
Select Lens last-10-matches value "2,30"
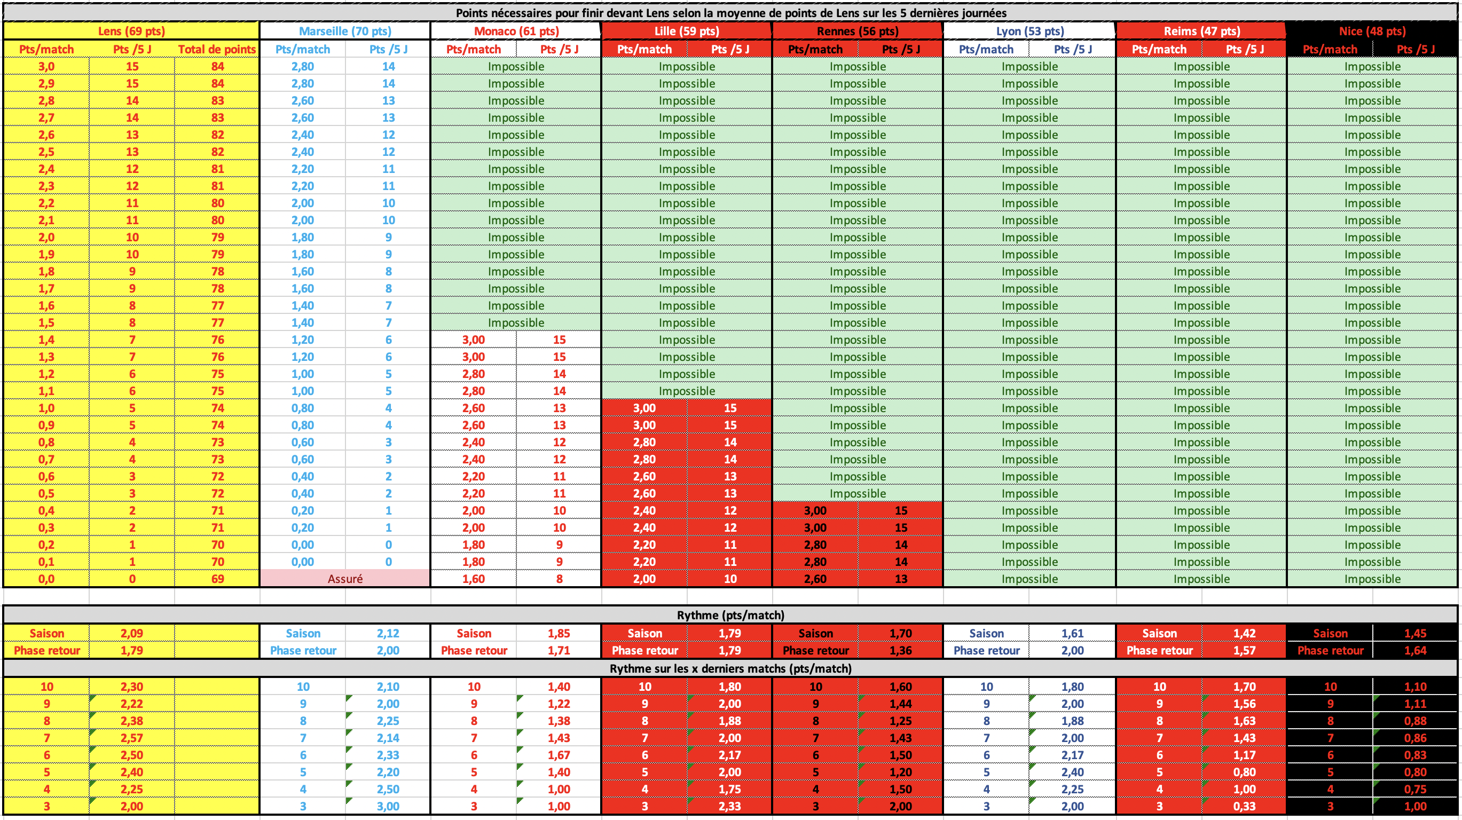(132, 687)
